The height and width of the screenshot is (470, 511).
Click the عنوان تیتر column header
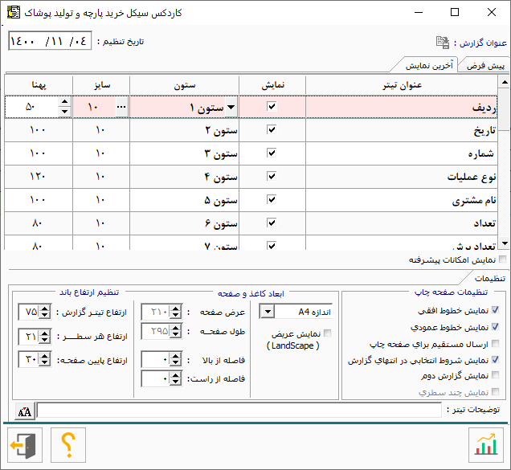pos(402,85)
